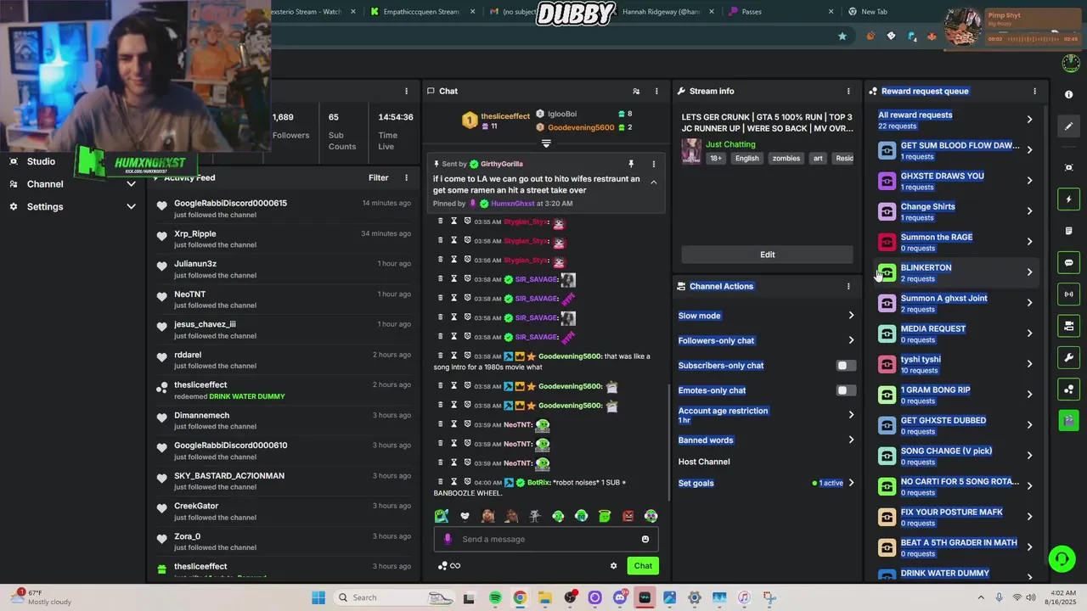This screenshot has width=1087, height=611.
Task: Open the Stream info three-dot menu
Action: 848,91
